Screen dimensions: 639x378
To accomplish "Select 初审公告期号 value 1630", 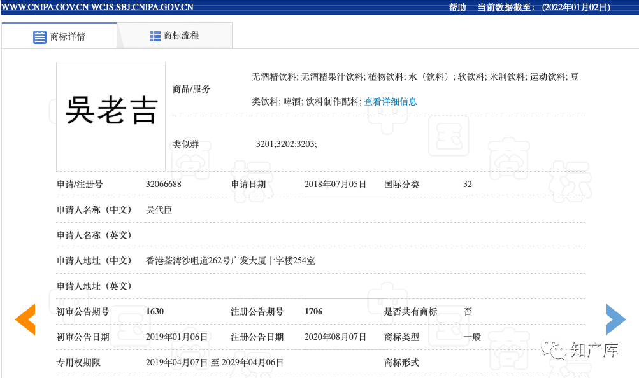I will click(x=154, y=311).
